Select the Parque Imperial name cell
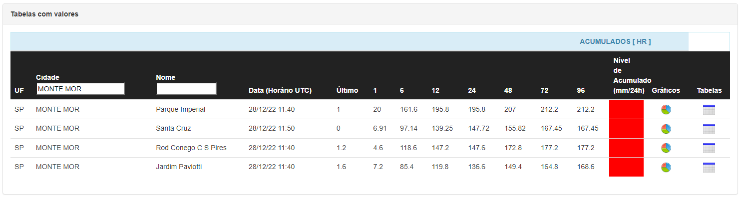744x199 pixels. point(181,110)
